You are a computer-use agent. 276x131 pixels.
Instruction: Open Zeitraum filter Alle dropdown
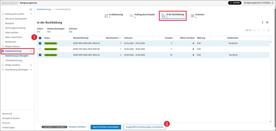point(71,32)
